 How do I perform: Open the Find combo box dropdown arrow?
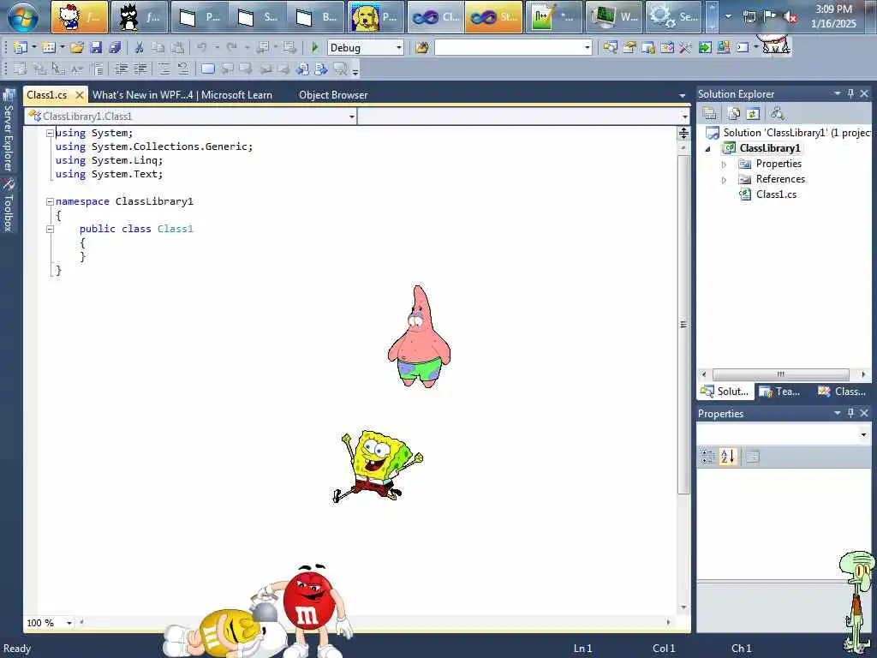[587, 48]
